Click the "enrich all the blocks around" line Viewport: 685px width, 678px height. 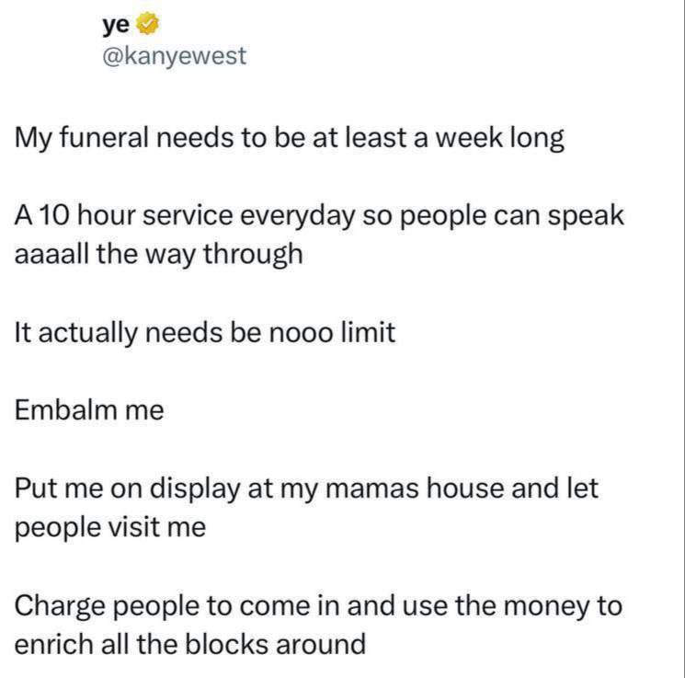pos(189,643)
